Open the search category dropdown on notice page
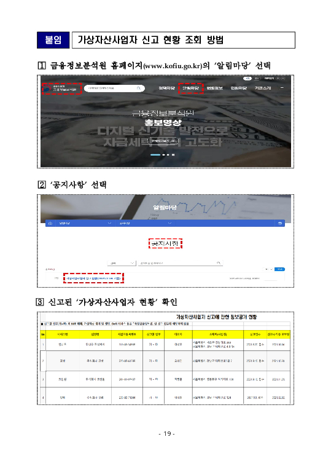 [122, 263]
